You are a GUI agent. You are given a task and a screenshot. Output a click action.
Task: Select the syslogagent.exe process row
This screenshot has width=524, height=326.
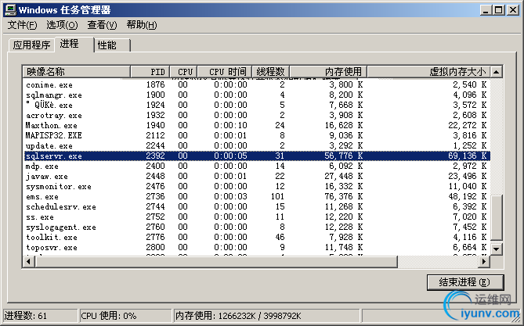tap(257, 227)
